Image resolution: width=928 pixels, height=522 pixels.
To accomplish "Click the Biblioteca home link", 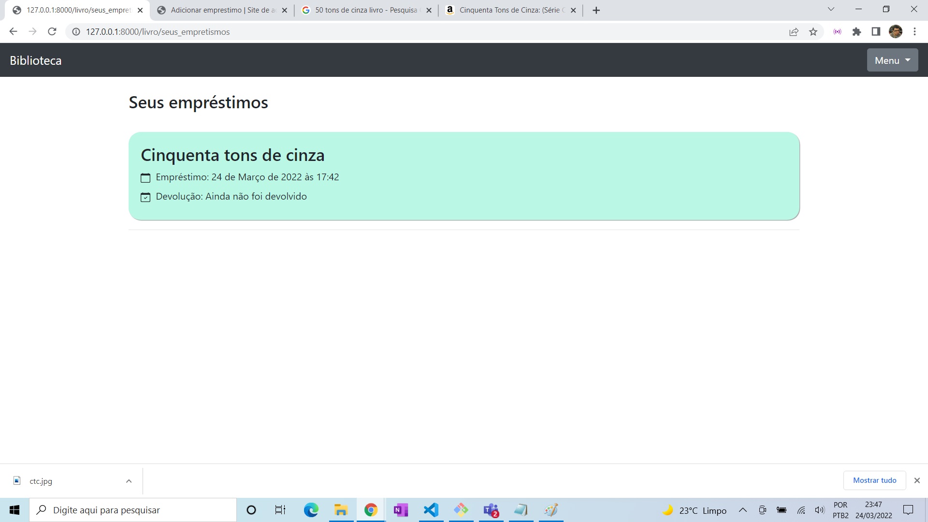I will tap(35, 60).
